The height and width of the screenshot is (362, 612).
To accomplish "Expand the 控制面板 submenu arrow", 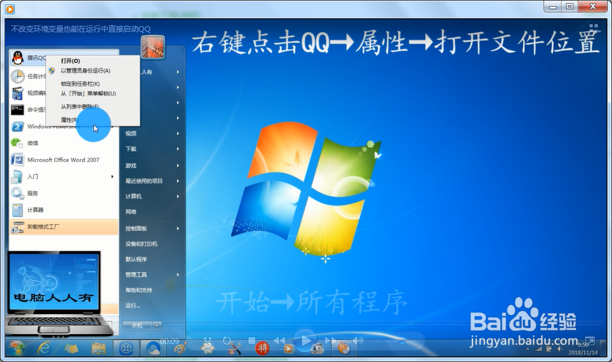I will (178, 229).
